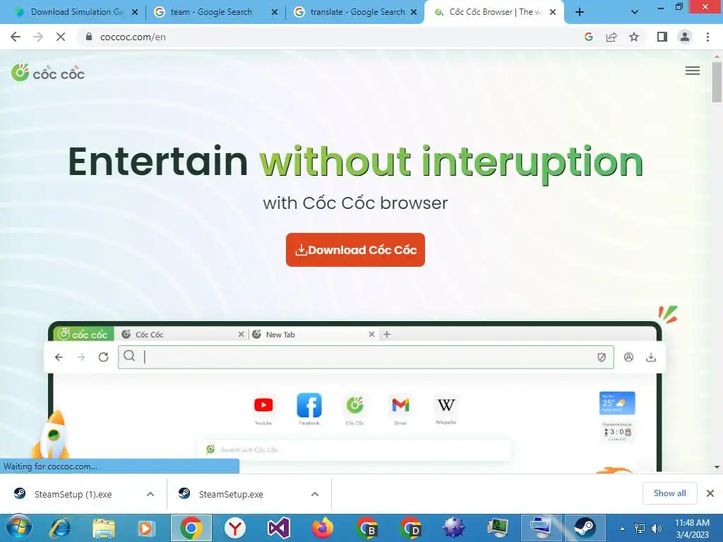
Task: Click the Cốc Cốc shortcut icon in mockup
Action: click(354, 405)
